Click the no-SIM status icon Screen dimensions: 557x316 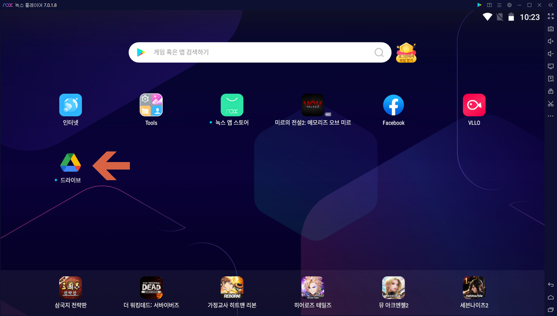click(500, 17)
